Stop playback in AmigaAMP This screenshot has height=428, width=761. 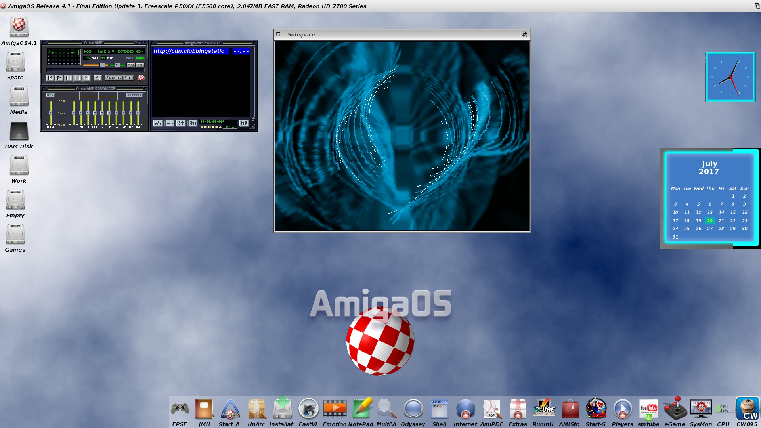[x=77, y=78]
